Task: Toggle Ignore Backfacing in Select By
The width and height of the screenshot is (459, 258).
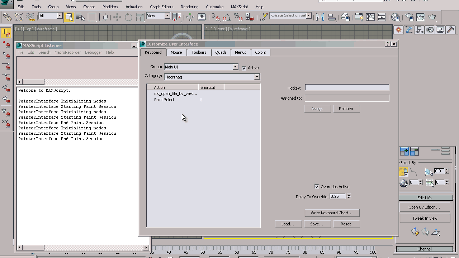Action: pos(404,172)
